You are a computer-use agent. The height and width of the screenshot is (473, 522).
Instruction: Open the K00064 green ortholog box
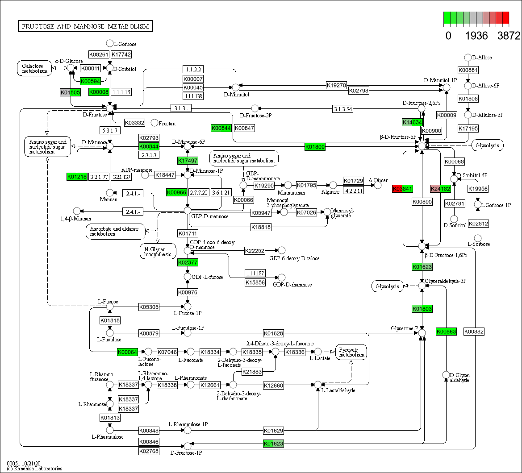[128, 352]
